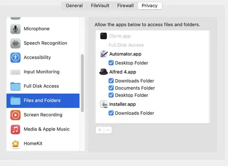Screen dimensions: 228x166
Task: Click the Files and Folders folder icon
Action: point(16,100)
